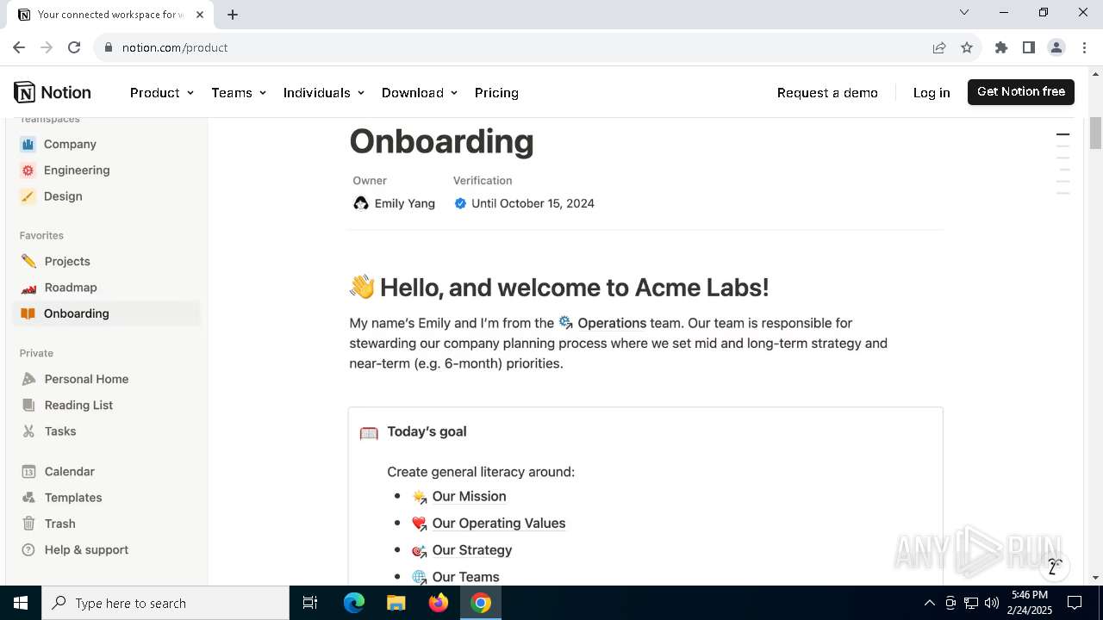Click the Log in link
The height and width of the screenshot is (620, 1103).
(x=932, y=93)
